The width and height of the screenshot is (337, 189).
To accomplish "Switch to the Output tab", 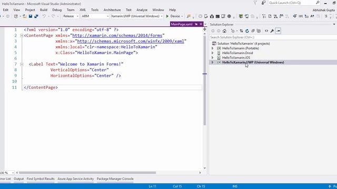I will pyautogui.click(x=19, y=178).
